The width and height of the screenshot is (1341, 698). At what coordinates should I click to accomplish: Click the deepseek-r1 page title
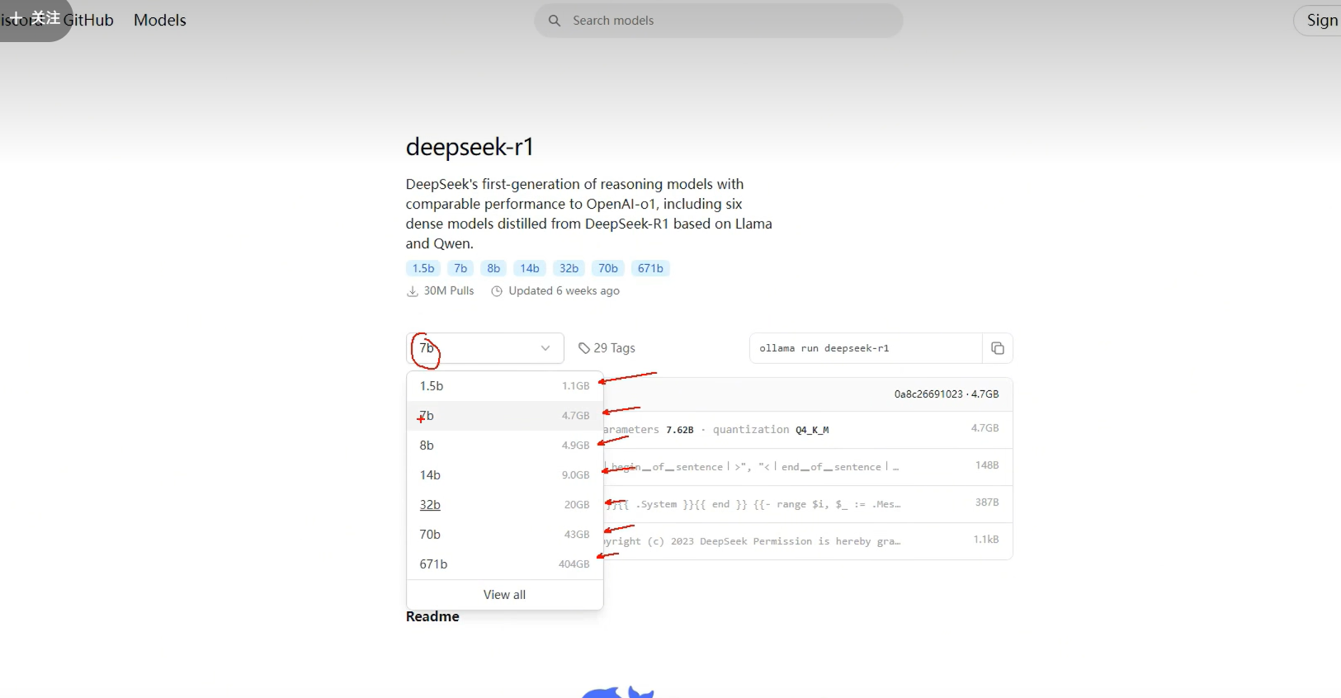click(x=470, y=147)
